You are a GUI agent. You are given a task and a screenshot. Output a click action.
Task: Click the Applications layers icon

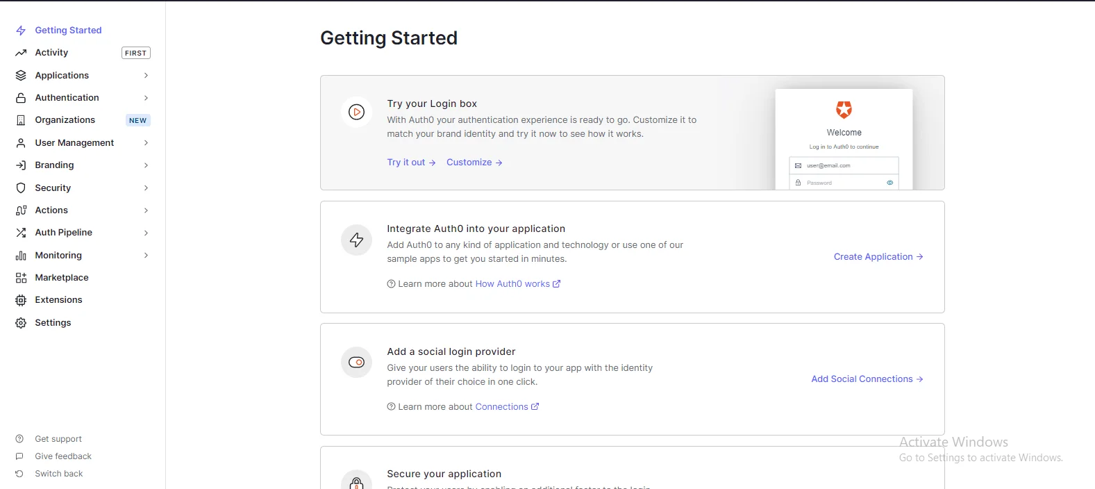21,76
